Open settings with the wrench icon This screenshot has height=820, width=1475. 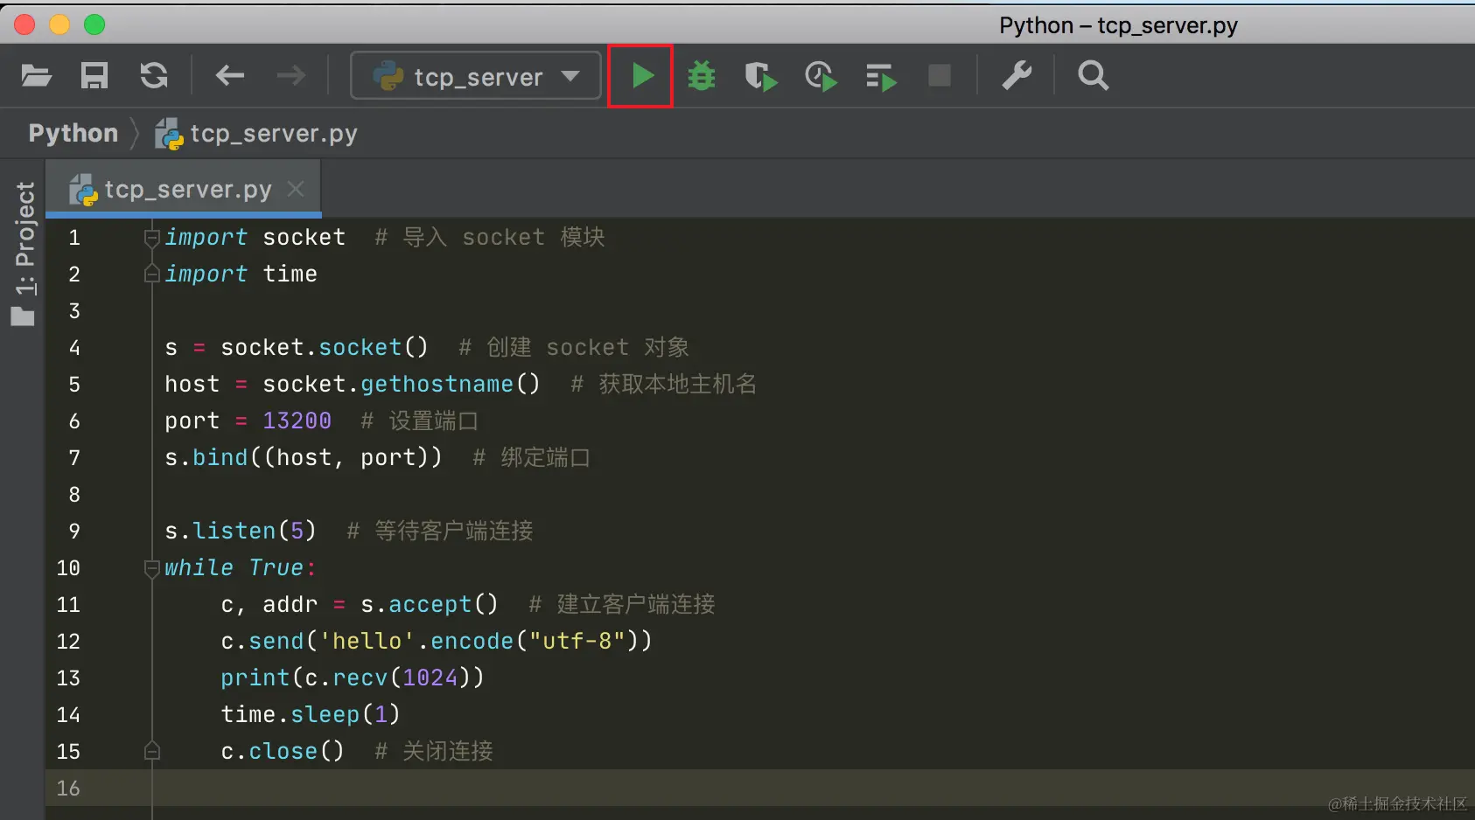point(1017,76)
